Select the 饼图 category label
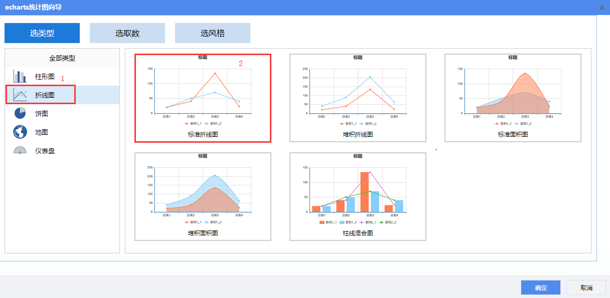Viewport: 610px width, 298px height. point(42,114)
